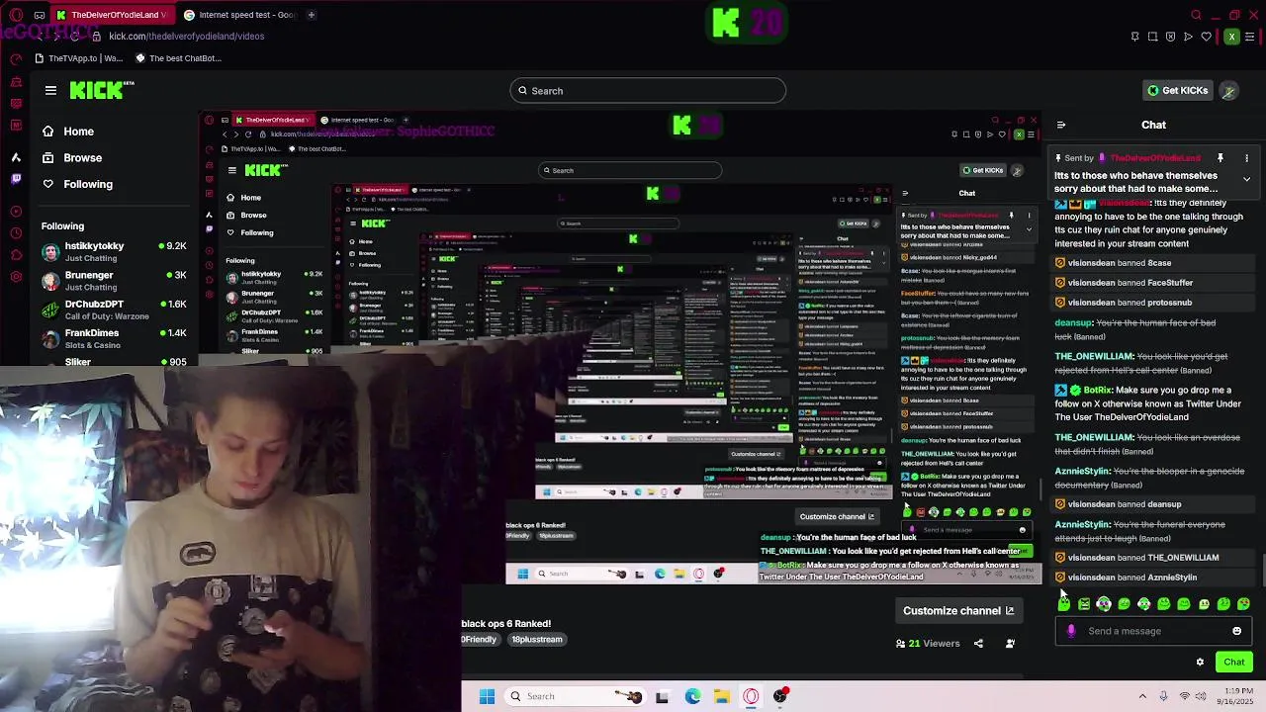1266x712 pixels.
Task: Click the 18plusstream tag
Action: click(x=536, y=640)
